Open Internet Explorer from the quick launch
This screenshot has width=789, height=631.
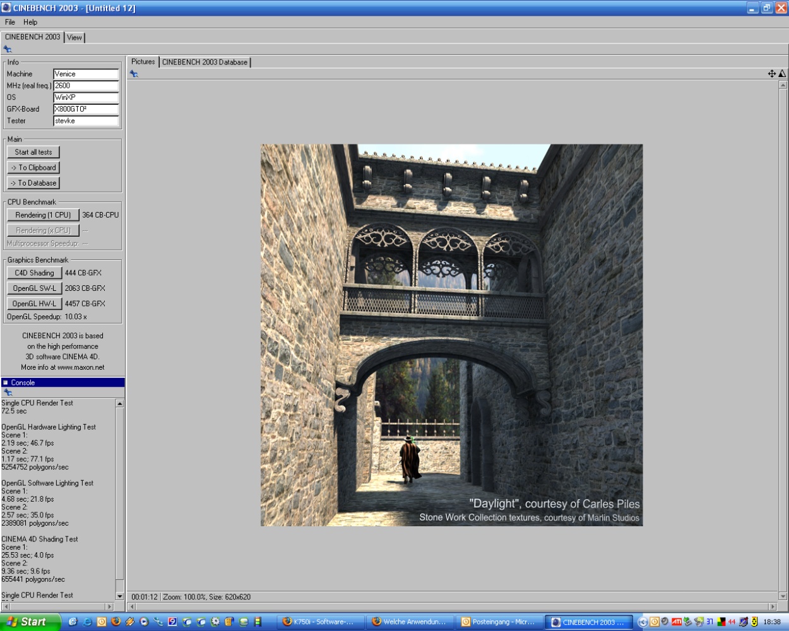pos(87,622)
